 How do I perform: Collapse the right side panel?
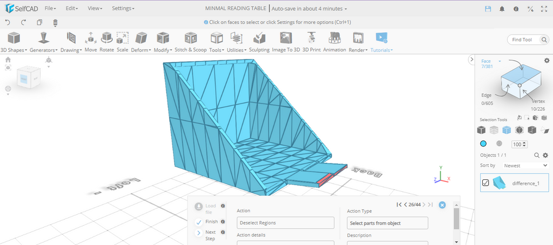coord(471,60)
